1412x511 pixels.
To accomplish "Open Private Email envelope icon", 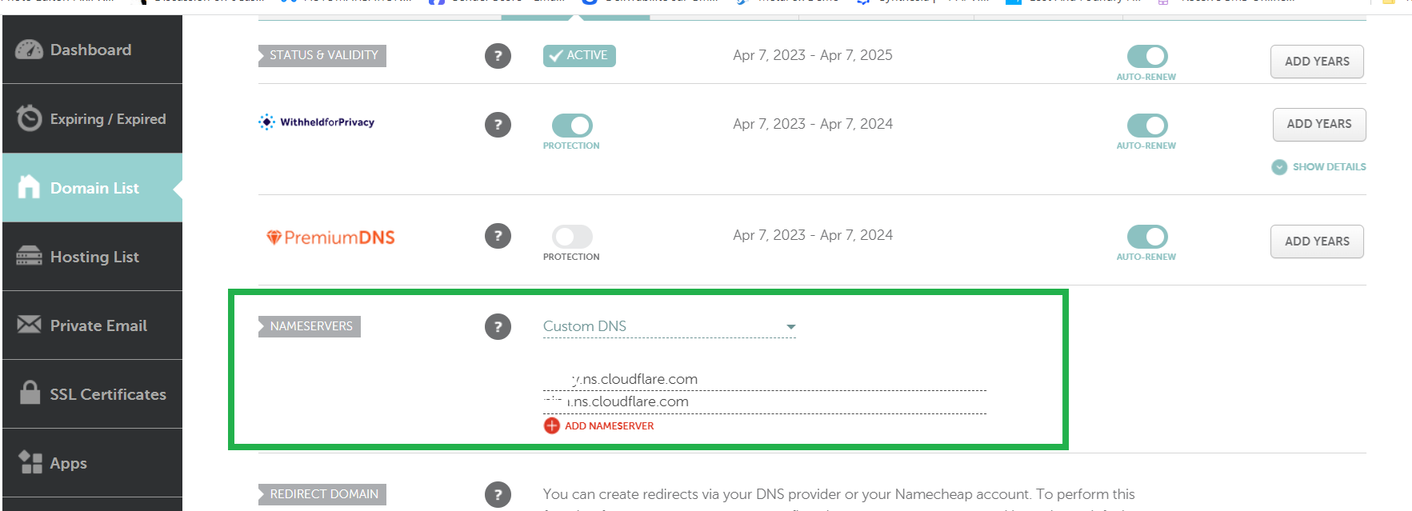I will (x=30, y=325).
